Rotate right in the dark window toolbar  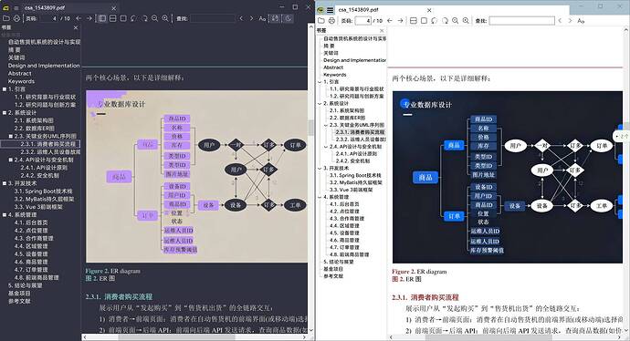pyautogui.click(x=144, y=18)
